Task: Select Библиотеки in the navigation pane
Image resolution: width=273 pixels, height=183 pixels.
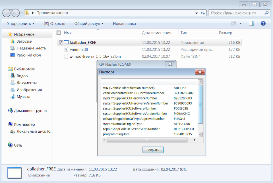Action: pyautogui.click(x=25, y=69)
